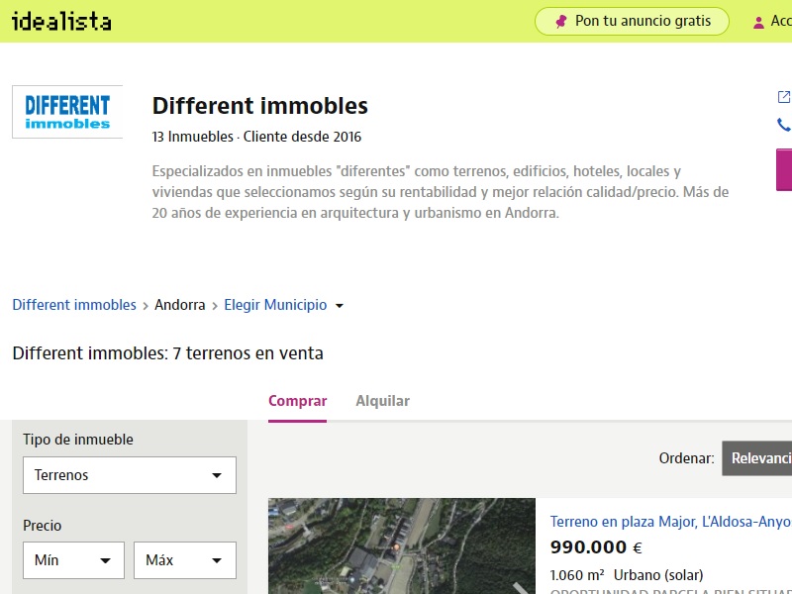Click the Different immobles agency logo
792x594 pixels.
pos(67,112)
